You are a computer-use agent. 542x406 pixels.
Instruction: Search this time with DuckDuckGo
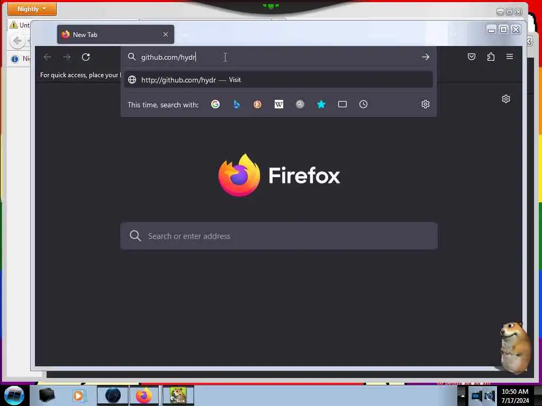[258, 104]
